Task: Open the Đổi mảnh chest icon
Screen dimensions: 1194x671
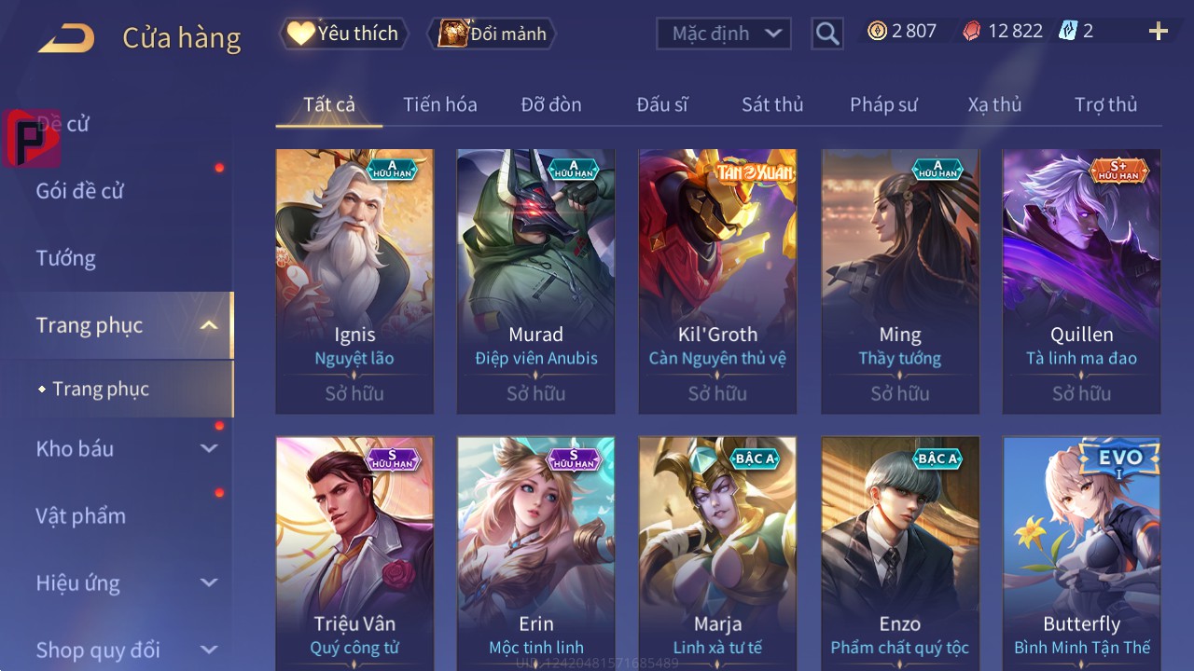Action: pyautogui.click(x=452, y=34)
